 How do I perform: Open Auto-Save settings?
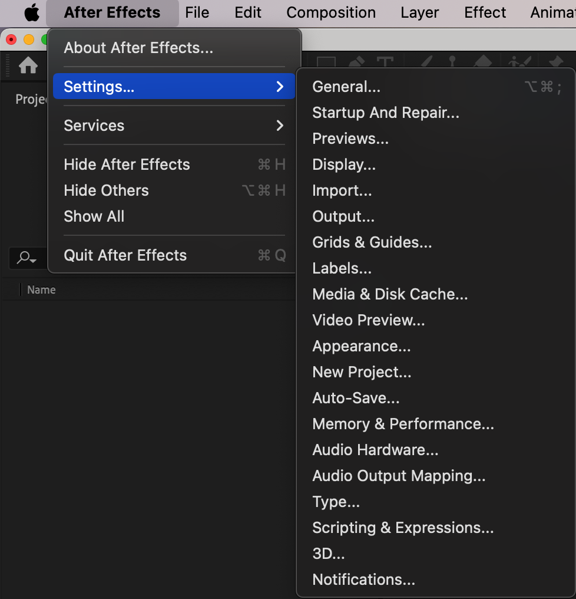(356, 398)
